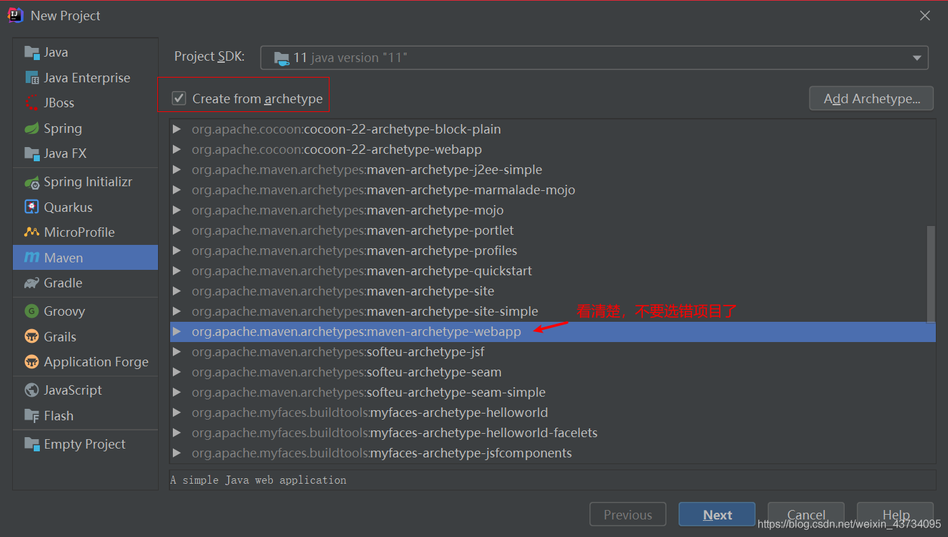
Task: Click the Maven 'm' icon
Action: coord(32,258)
